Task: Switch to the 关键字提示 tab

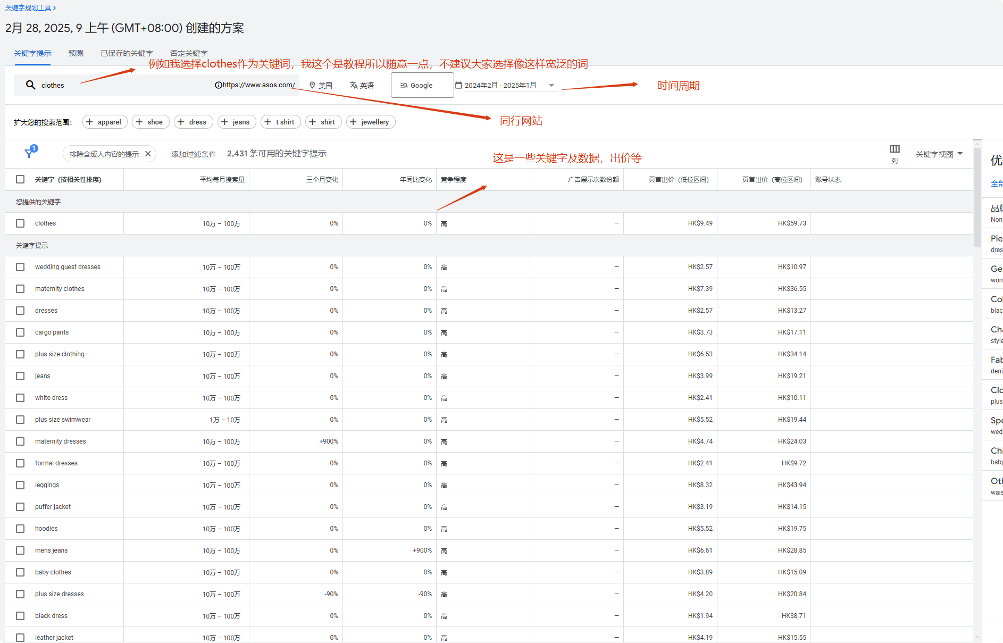Action: 32,53
